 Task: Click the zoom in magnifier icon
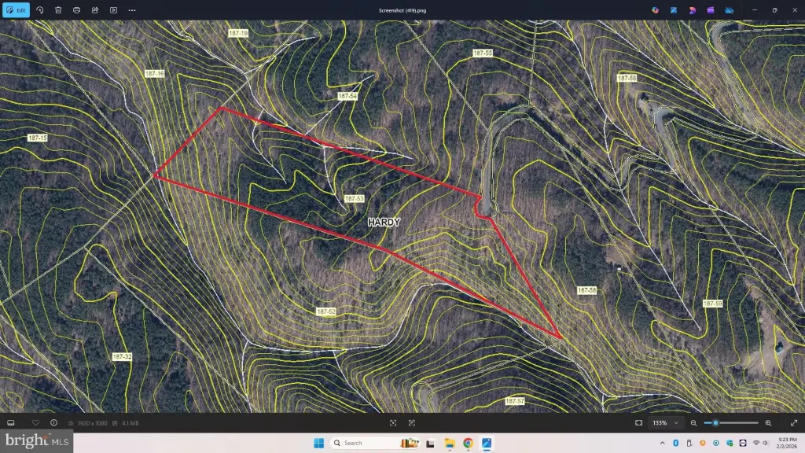point(768,423)
